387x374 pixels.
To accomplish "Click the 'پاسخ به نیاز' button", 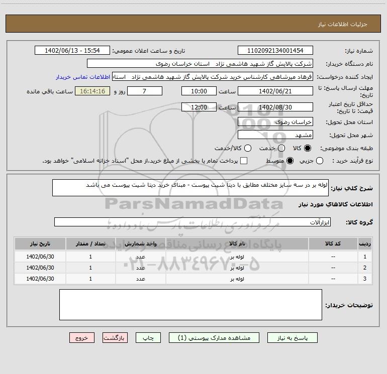I will tap(292, 338).
